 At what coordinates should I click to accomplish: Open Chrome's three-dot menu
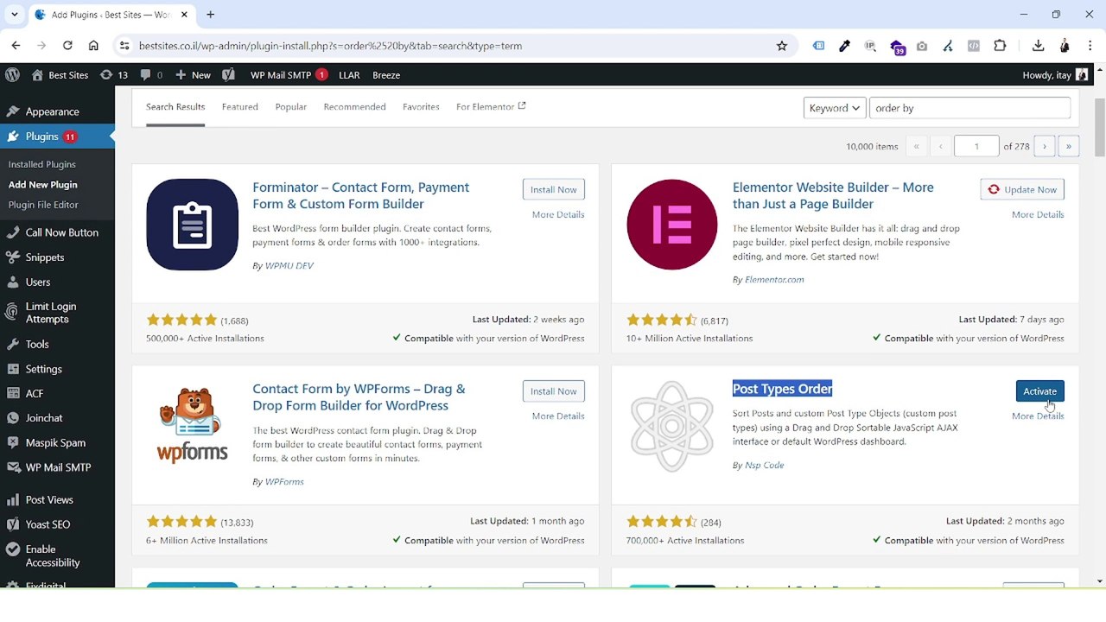click(x=1090, y=46)
